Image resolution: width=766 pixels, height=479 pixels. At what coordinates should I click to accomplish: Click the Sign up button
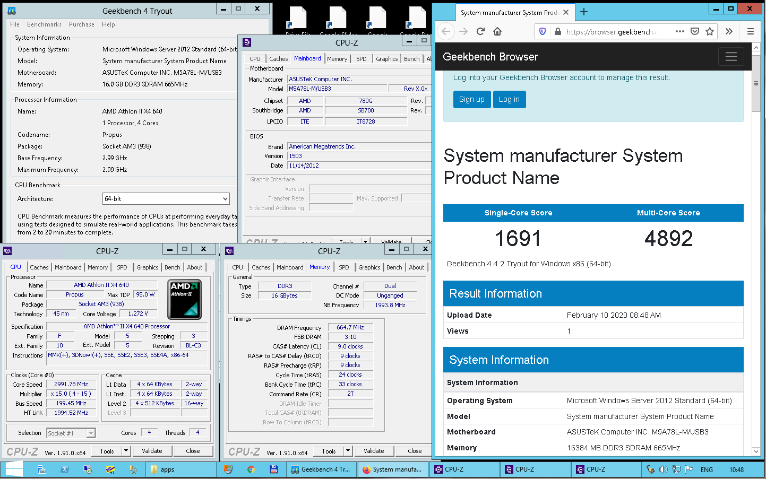pyautogui.click(x=471, y=99)
